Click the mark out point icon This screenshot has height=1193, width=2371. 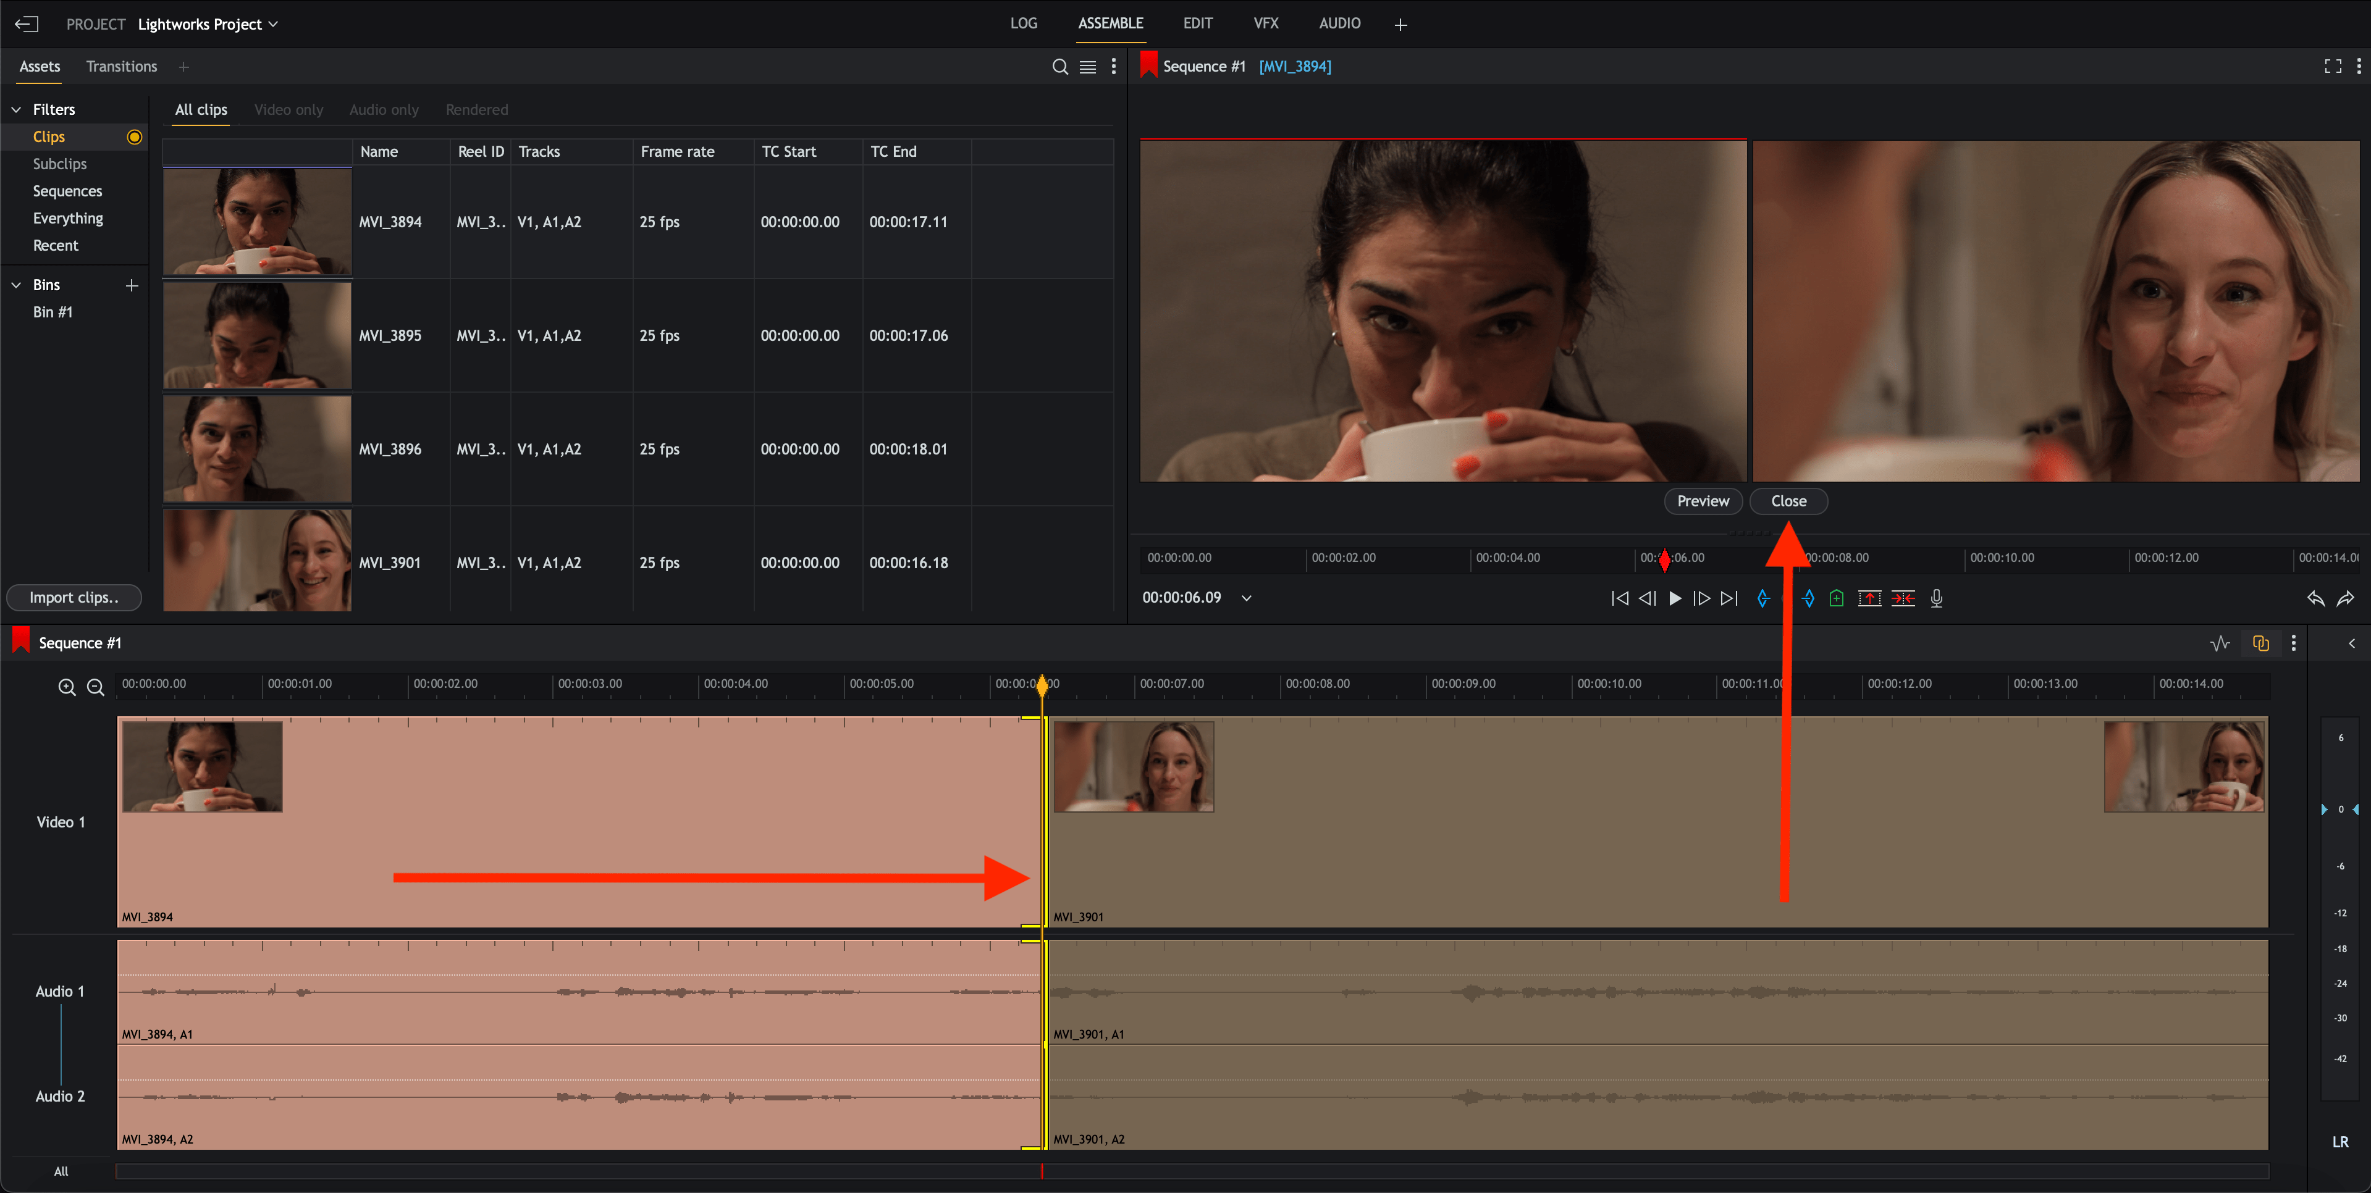[x=1809, y=598]
